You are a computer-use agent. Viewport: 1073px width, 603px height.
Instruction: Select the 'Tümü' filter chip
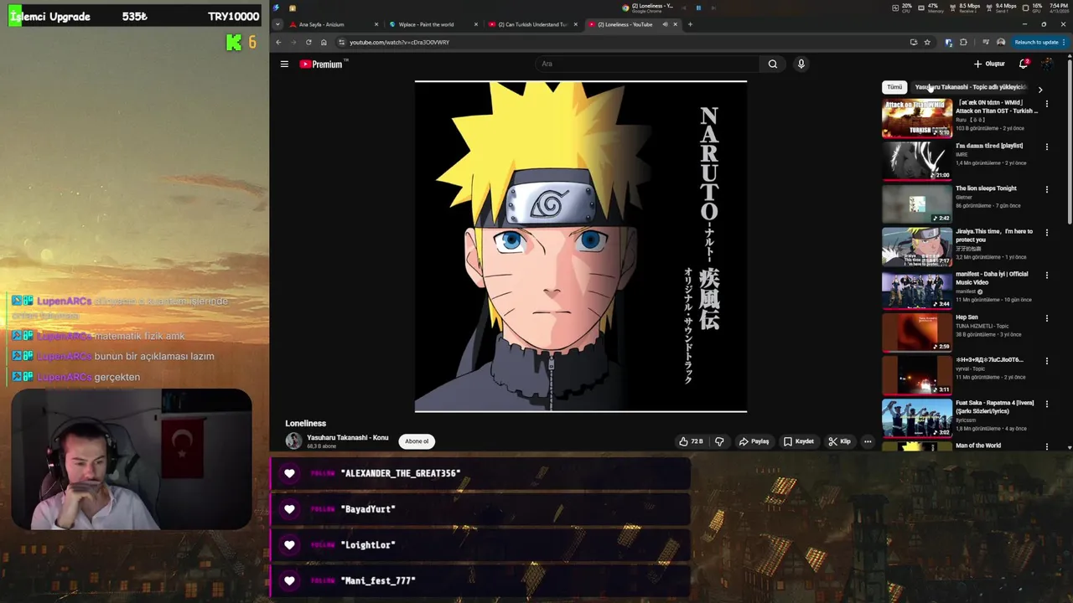click(x=894, y=87)
